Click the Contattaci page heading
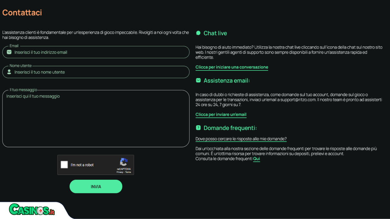Screen dimensions: 390x219 pyautogui.click(x=22, y=13)
